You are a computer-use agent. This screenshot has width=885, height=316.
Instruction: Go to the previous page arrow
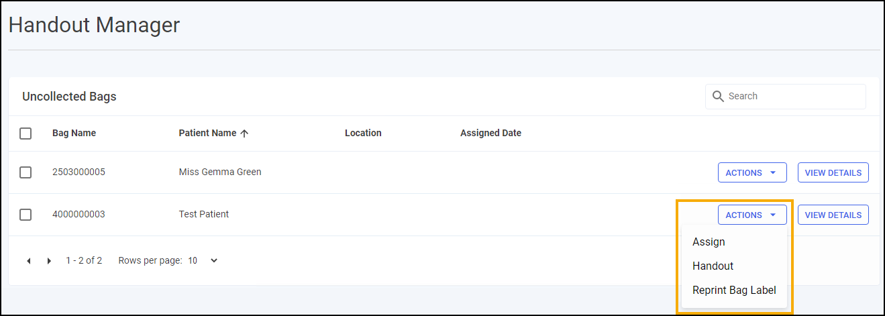(29, 261)
